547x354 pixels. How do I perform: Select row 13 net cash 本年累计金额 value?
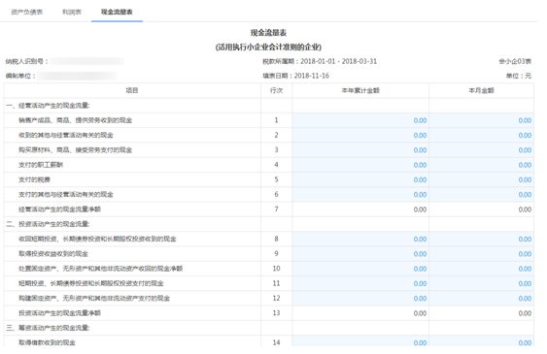point(420,313)
